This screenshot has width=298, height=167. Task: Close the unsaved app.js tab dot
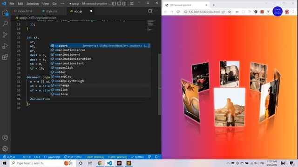91,11
